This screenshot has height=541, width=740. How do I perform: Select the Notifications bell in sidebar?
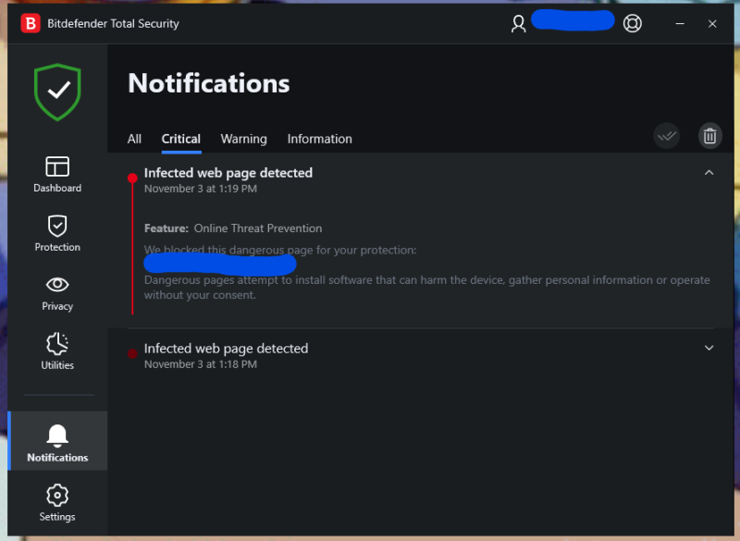[x=57, y=440]
